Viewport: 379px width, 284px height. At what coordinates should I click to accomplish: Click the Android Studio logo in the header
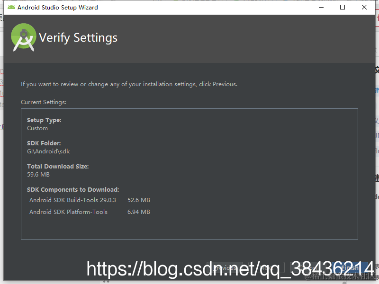coord(23,37)
